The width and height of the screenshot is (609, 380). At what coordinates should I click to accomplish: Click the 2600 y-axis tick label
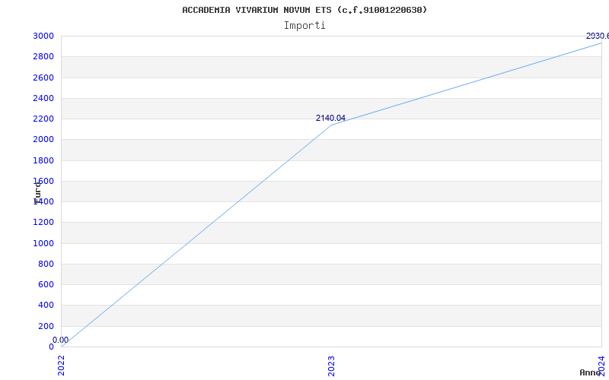pyautogui.click(x=43, y=78)
